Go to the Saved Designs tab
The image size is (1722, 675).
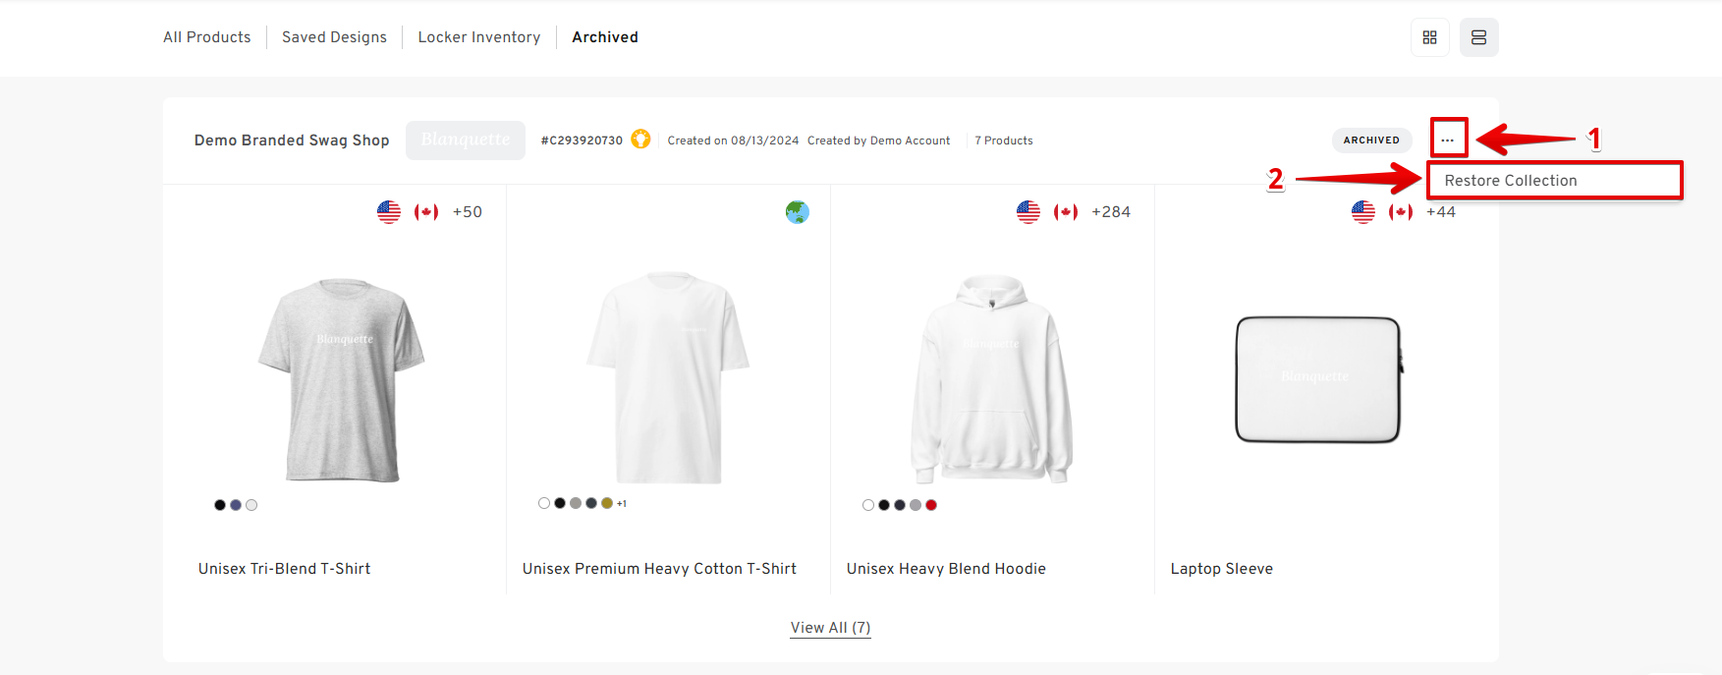[334, 37]
